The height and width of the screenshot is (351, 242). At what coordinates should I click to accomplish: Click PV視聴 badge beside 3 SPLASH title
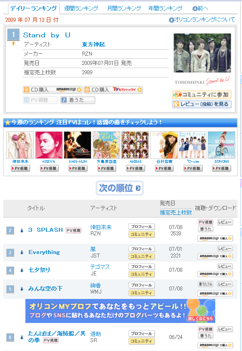[74, 230]
